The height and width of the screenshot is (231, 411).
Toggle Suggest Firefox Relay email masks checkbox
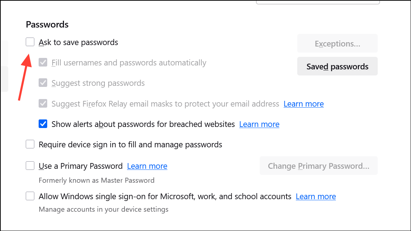tap(43, 104)
